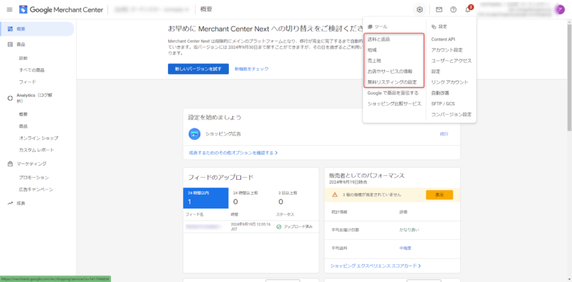This screenshot has height=282, width=572.
Task: Open the mail envelope icon
Action: pos(439,10)
